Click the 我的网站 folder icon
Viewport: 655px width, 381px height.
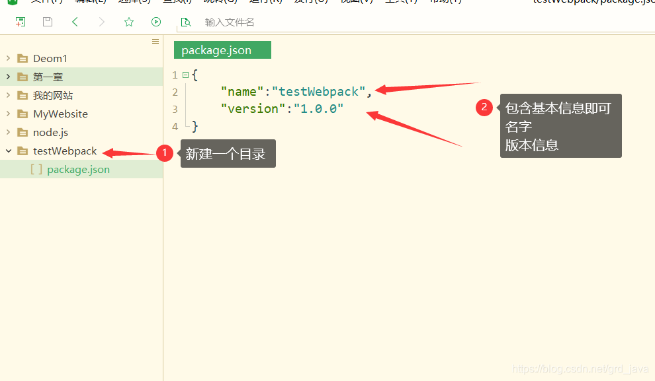pos(22,96)
